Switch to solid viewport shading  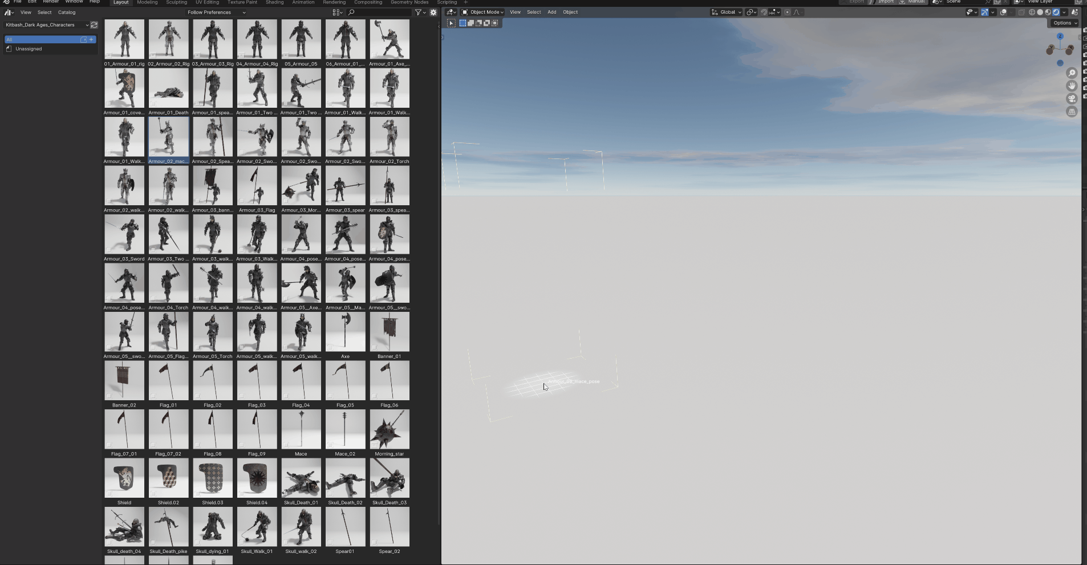pos(1040,12)
